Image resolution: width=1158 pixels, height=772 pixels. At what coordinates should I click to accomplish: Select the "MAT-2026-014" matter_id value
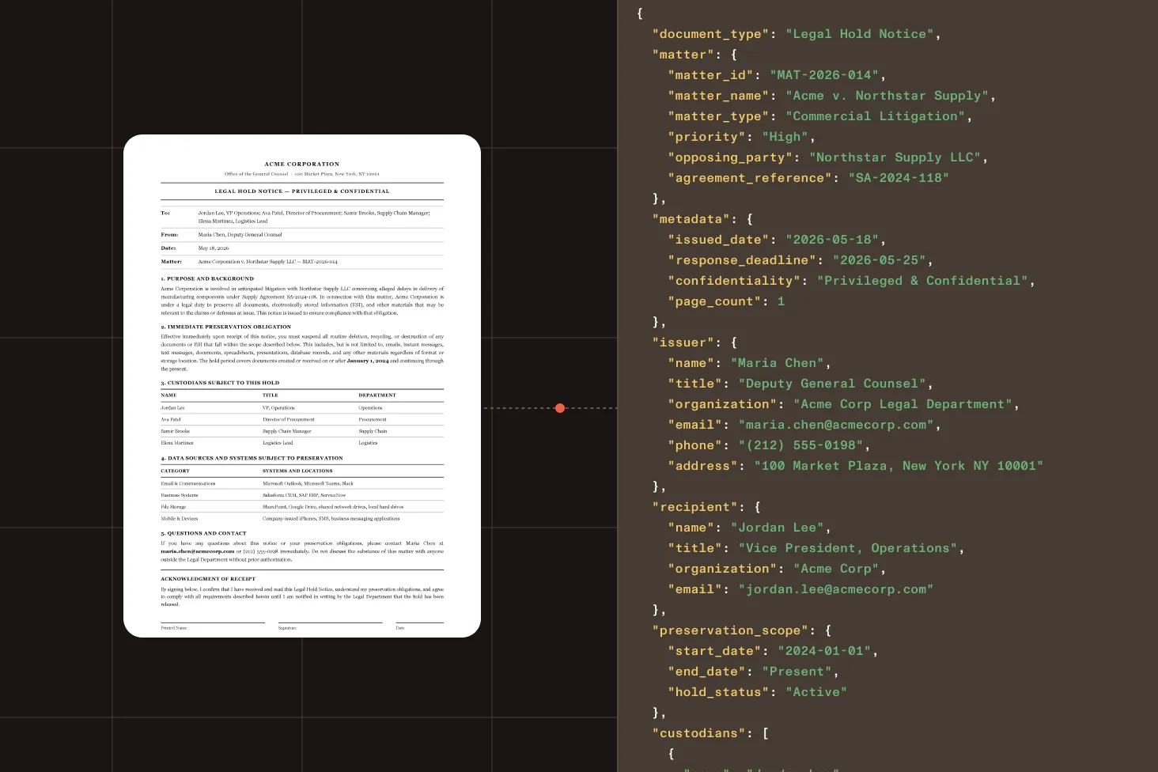(824, 75)
